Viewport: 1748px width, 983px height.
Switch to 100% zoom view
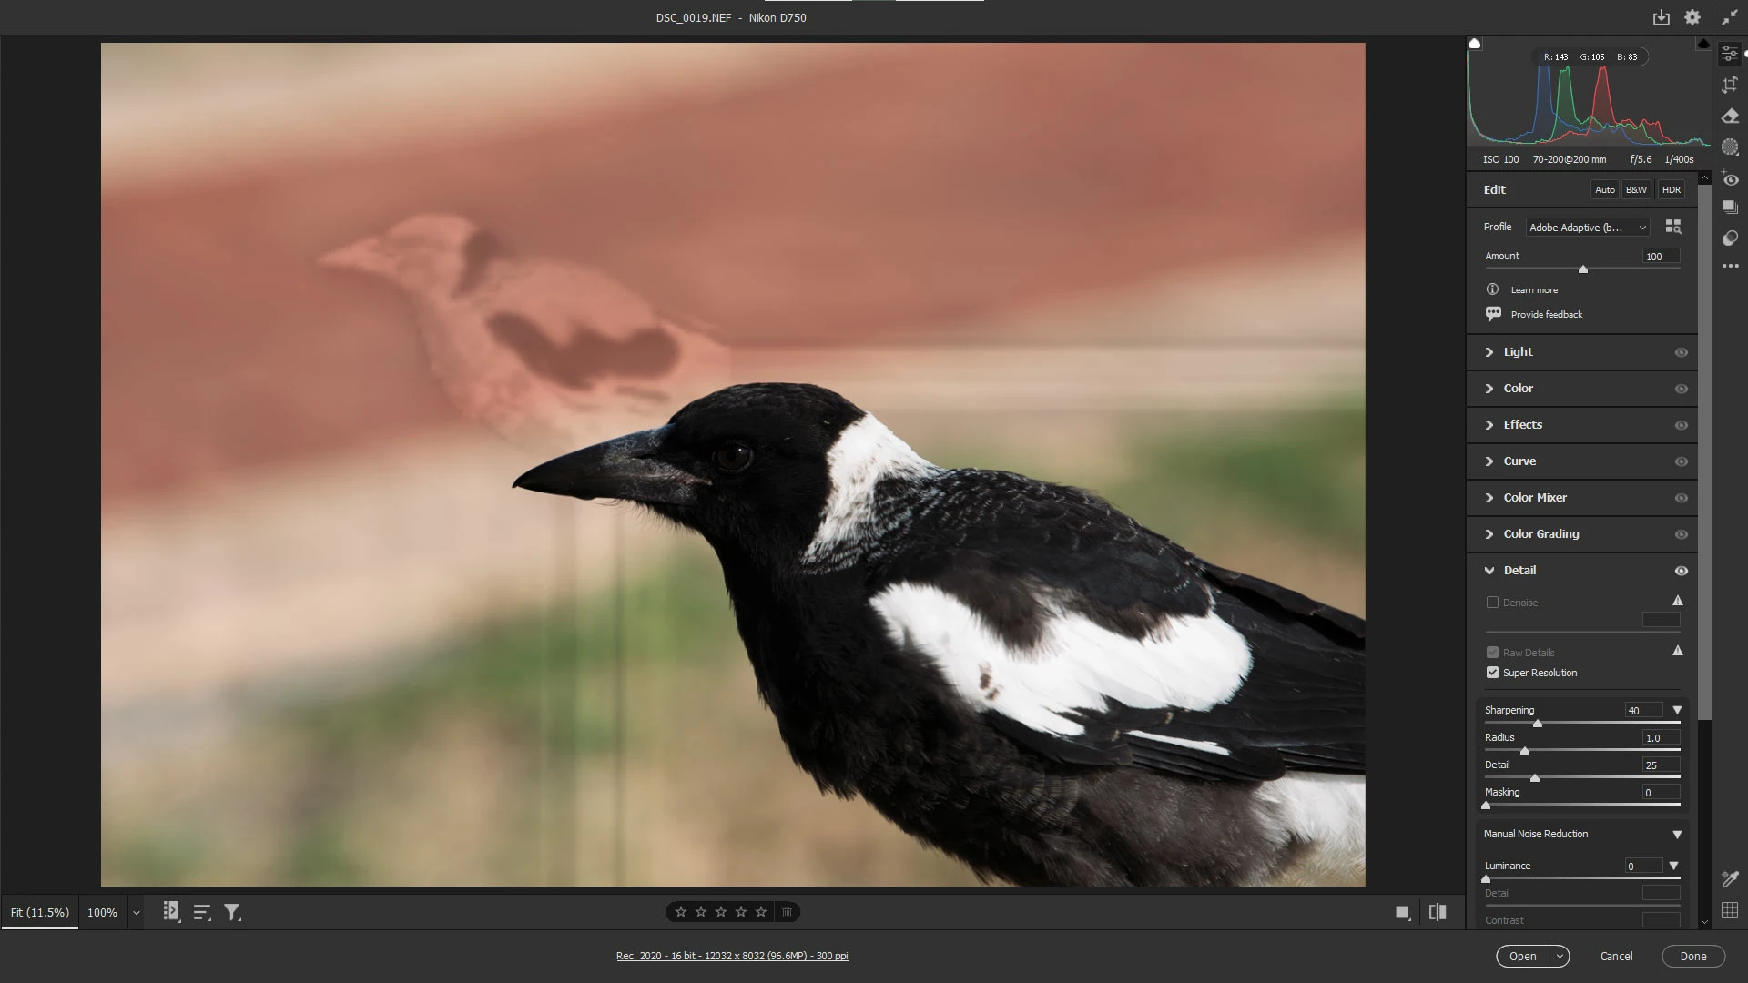[x=102, y=912]
